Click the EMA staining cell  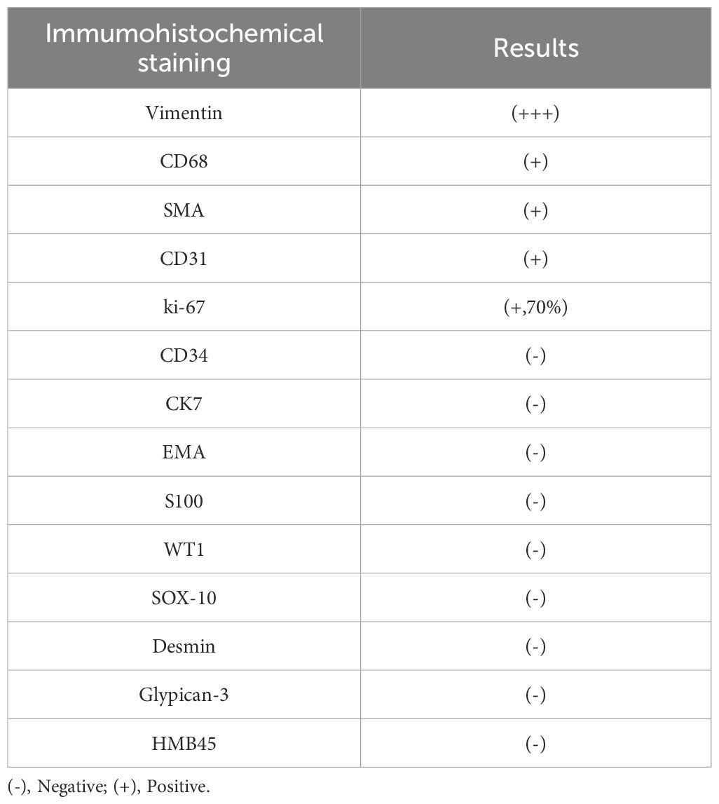coord(184,452)
